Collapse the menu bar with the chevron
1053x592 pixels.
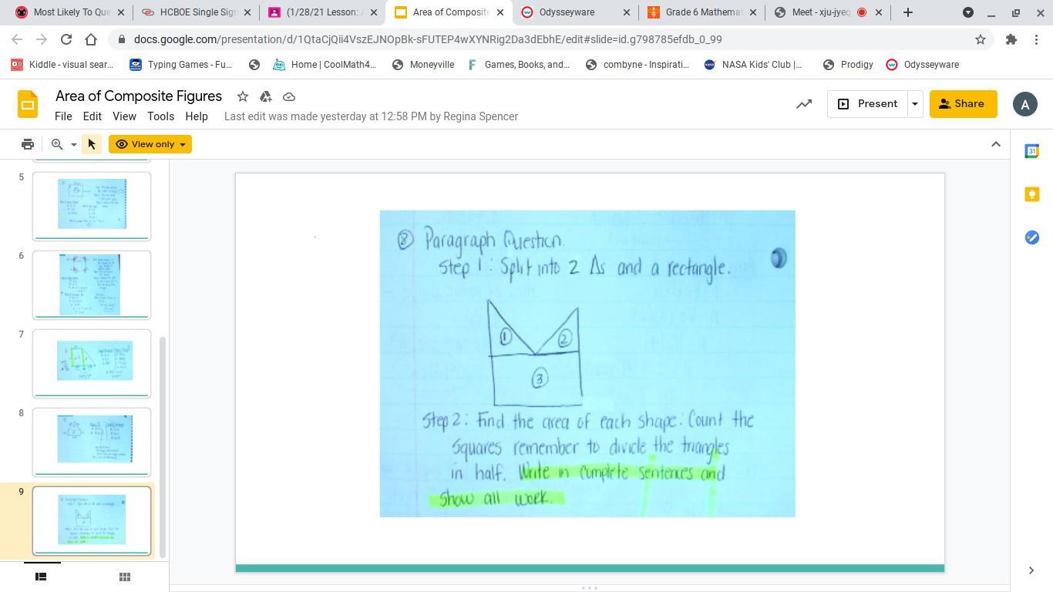click(x=996, y=144)
